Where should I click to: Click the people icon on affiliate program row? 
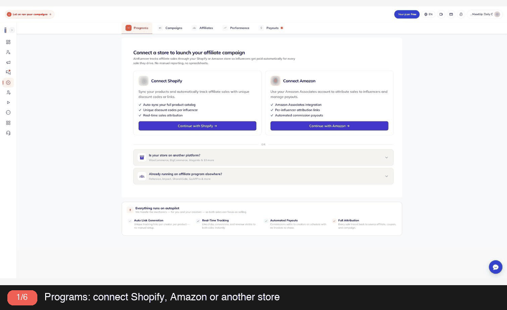141,176
